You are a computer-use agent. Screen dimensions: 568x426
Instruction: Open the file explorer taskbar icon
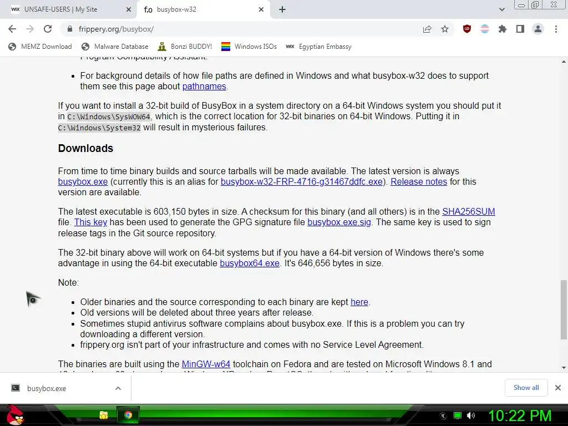click(x=104, y=415)
